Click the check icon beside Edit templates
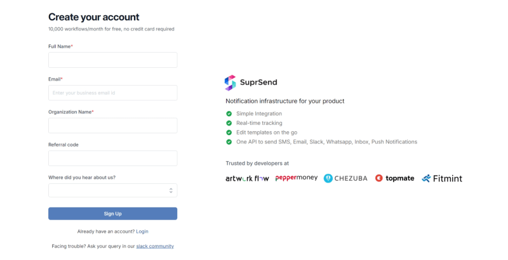 point(229,133)
